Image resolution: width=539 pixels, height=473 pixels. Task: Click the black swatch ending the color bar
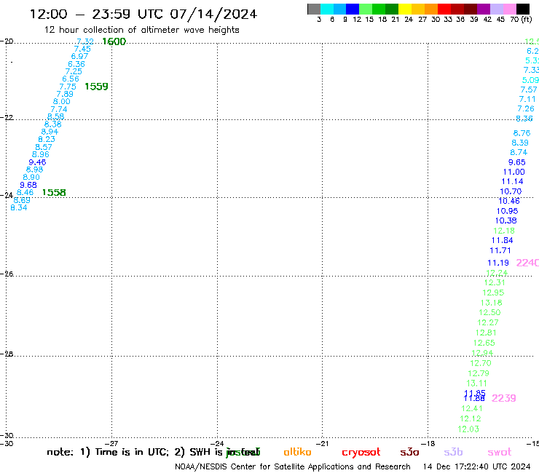click(523, 9)
